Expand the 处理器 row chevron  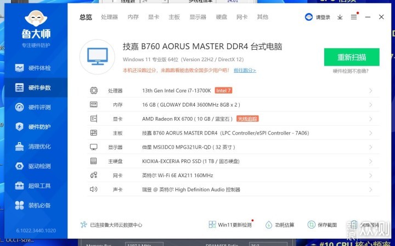[370, 91]
